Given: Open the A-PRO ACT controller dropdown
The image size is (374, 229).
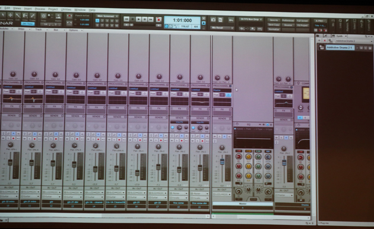Looking at the screenshot, I should (x=320, y=21).
